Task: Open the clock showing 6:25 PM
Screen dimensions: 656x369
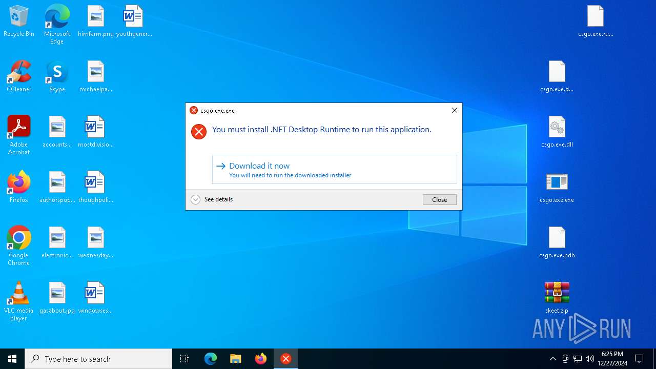Action: click(612, 359)
